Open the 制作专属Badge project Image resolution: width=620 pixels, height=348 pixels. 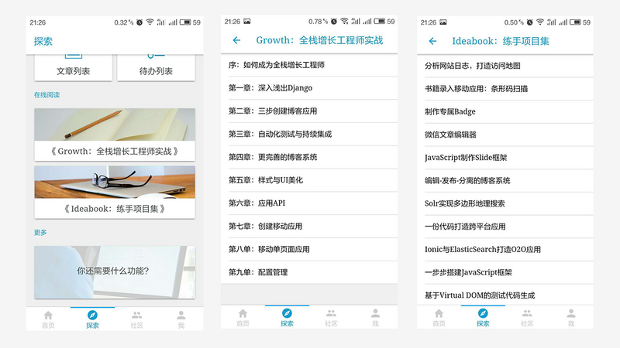point(505,111)
